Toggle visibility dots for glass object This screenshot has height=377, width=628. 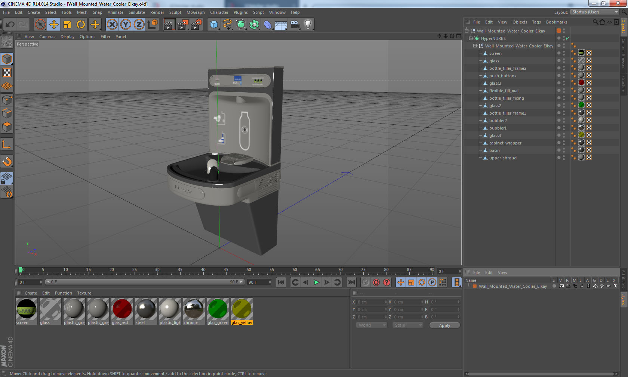point(564,61)
